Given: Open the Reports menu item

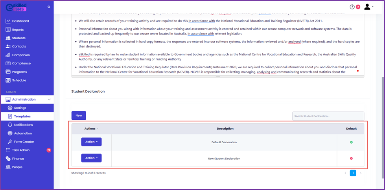Looking at the screenshot, I should pos(18,30).
